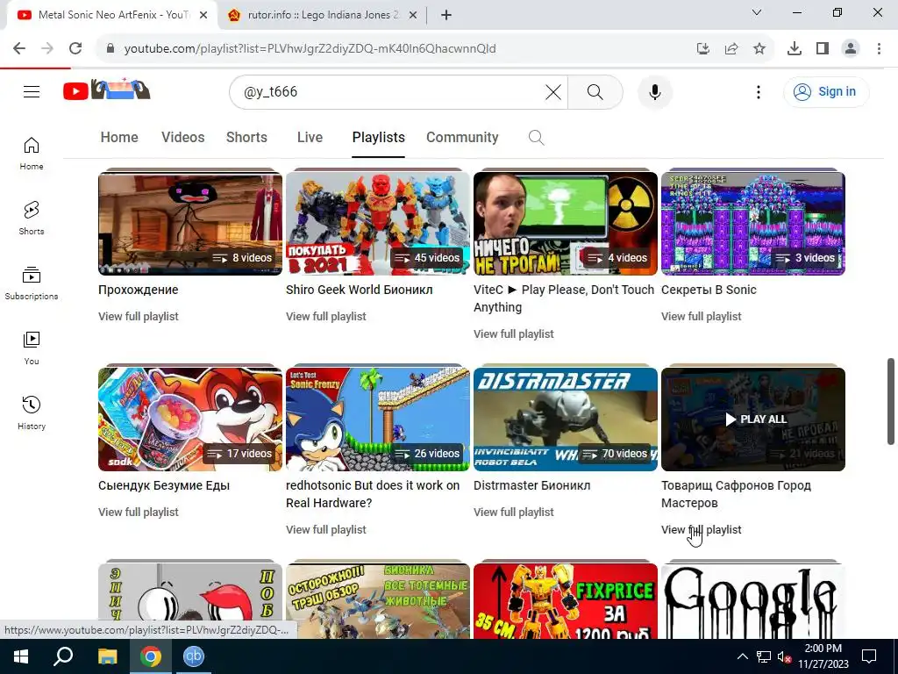Click the page vertical scrollbar thumb

tap(891, 401)
